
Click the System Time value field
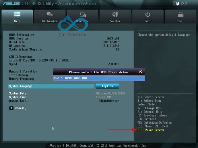pyautogui.click(x=104, y=97)
